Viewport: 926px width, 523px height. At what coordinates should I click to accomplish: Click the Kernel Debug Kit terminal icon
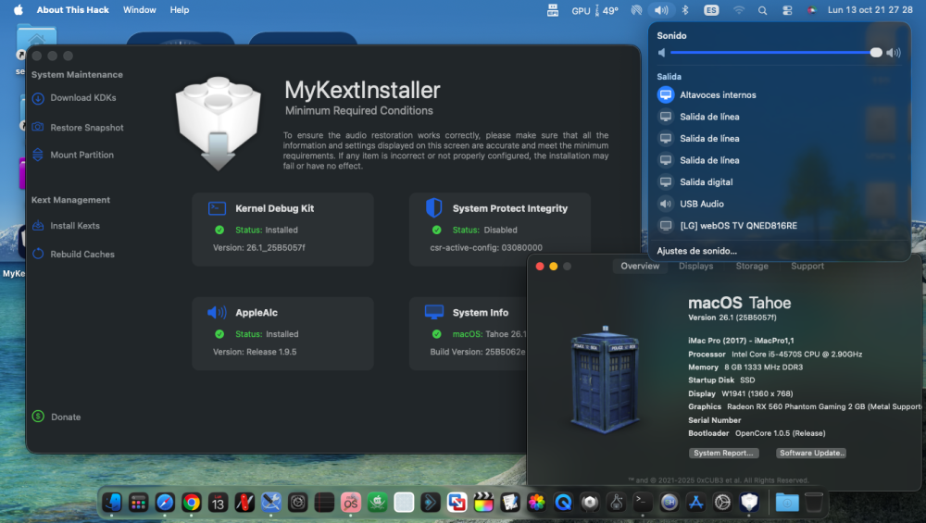[217, 208]
